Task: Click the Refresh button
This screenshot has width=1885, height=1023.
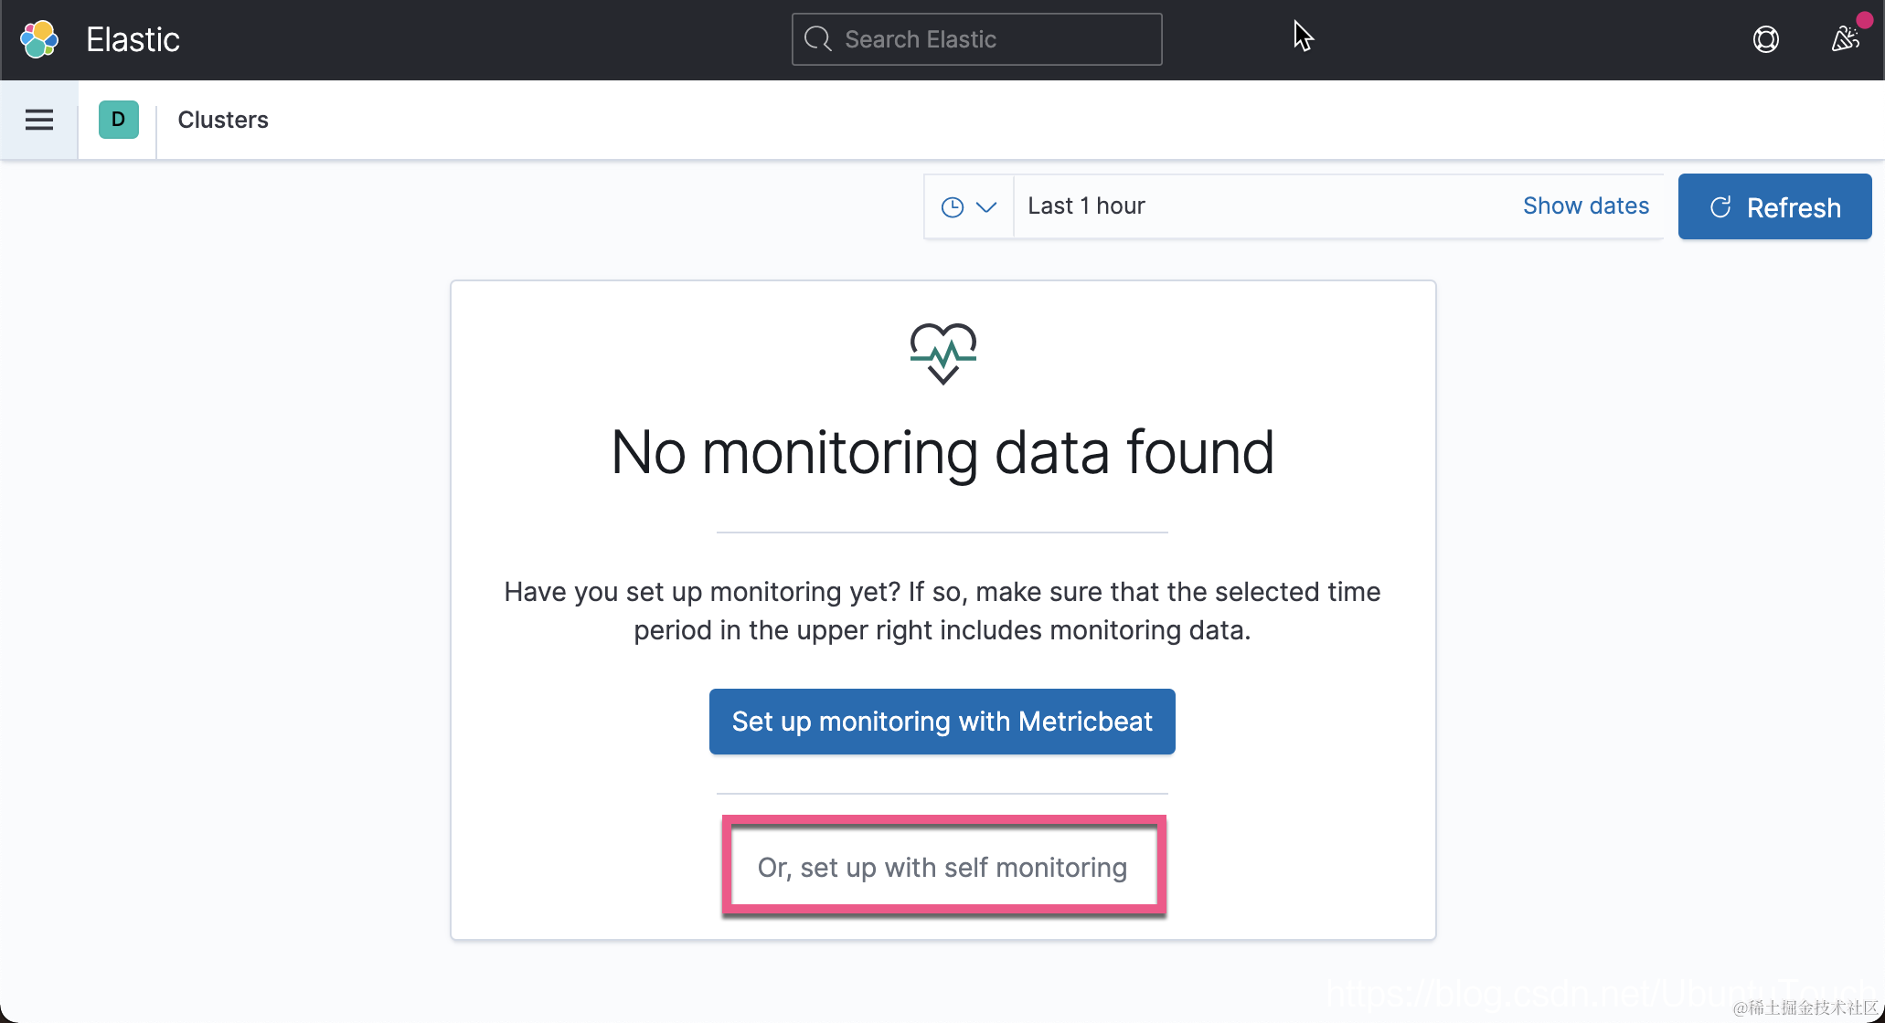Action: pyautogui.click(x=1774, y=207)
